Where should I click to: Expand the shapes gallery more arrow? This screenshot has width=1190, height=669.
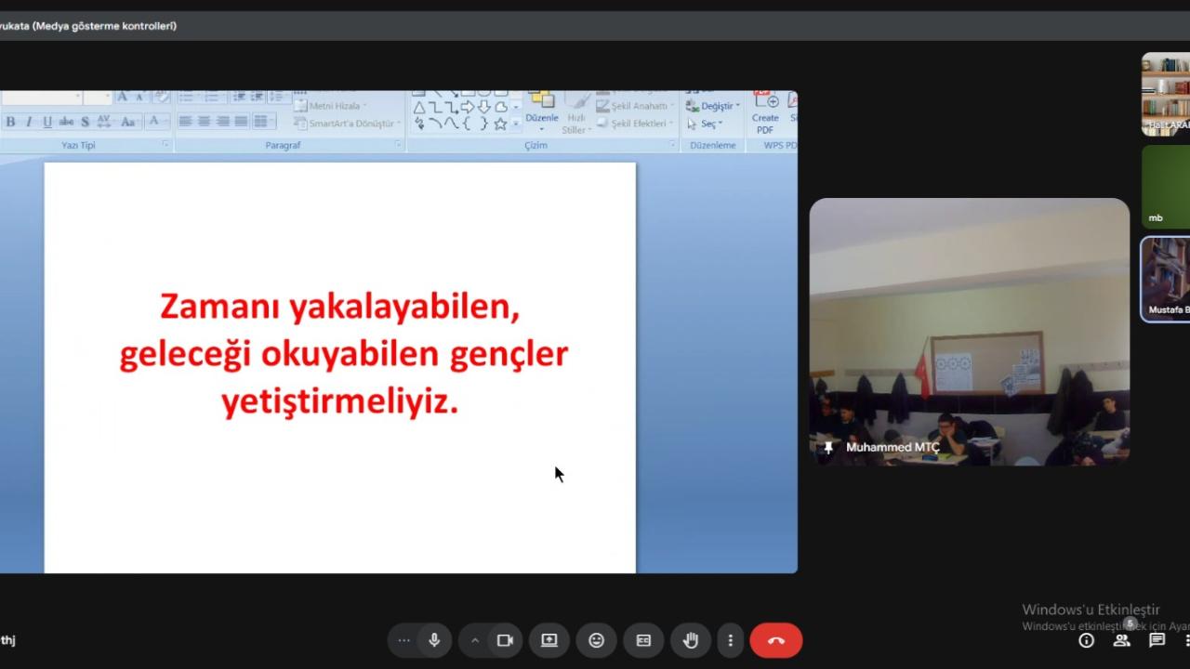(x=516, y=124)
